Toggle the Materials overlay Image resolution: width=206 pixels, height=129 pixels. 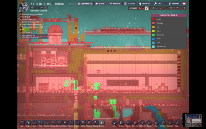pos(150,8)
